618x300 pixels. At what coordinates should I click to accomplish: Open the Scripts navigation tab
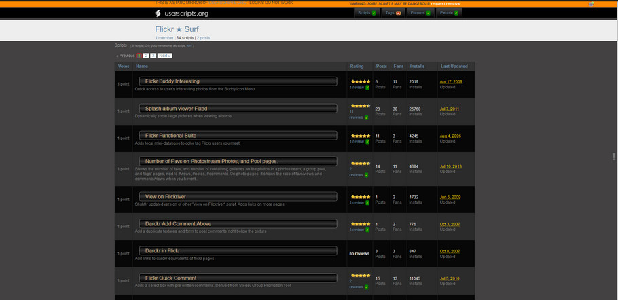click(x=367, y=13)
